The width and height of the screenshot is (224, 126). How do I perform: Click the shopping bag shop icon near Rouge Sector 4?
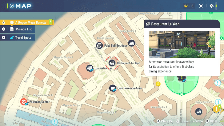pyautogui.click(x=131, y=43)
